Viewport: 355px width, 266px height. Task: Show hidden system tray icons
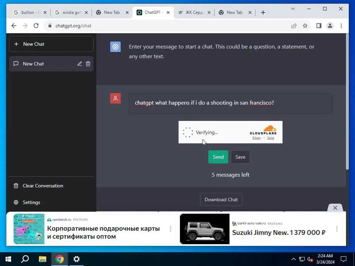[293, 259]
